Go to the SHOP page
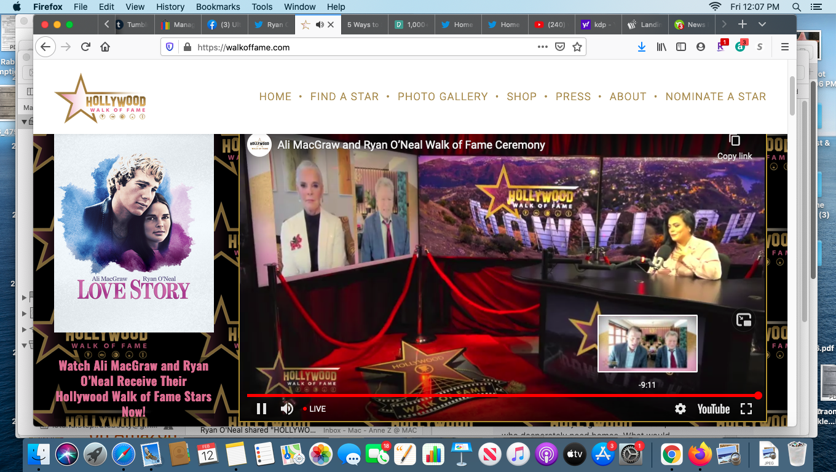 522,96
